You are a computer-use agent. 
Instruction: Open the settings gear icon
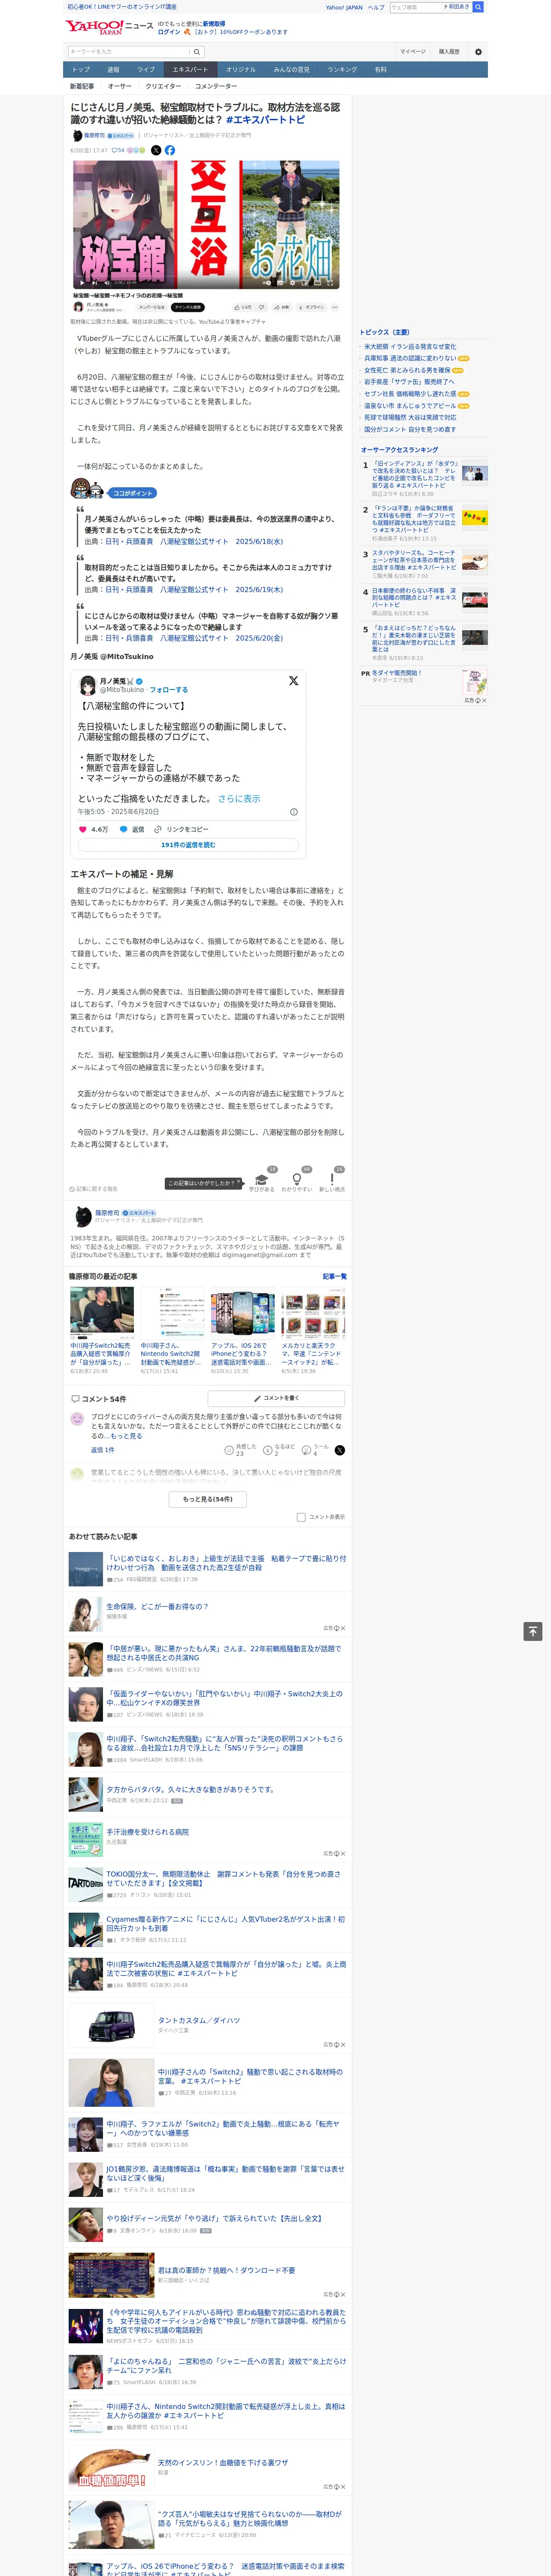tap(478, 52)
